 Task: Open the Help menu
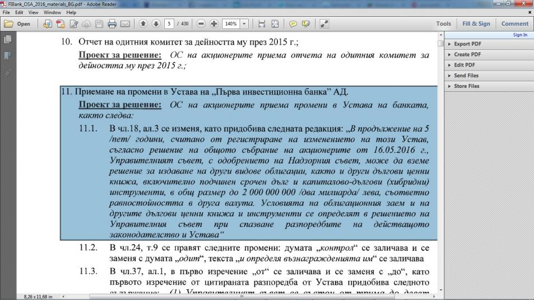71,12
